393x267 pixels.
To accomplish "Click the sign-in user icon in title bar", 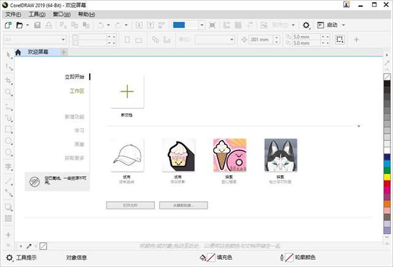I will pos(346,5).
